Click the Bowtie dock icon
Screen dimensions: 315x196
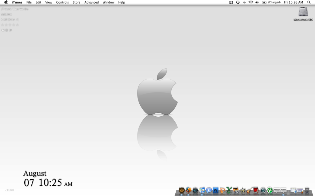pyautogui.click(x=283, y=190)
